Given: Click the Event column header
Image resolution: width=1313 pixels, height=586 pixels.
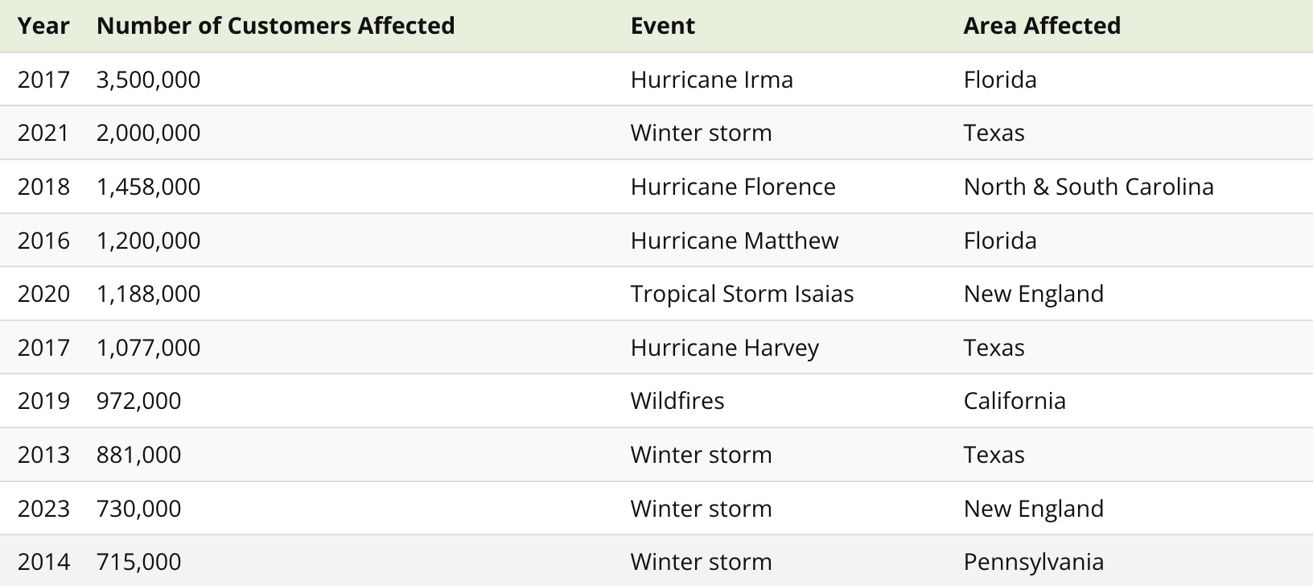Looking at the screenshot, I should pyautogui.click(x=662, y=26).
